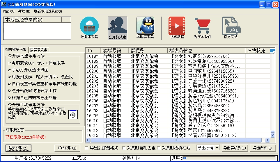Sort by the ID column header

93,51
